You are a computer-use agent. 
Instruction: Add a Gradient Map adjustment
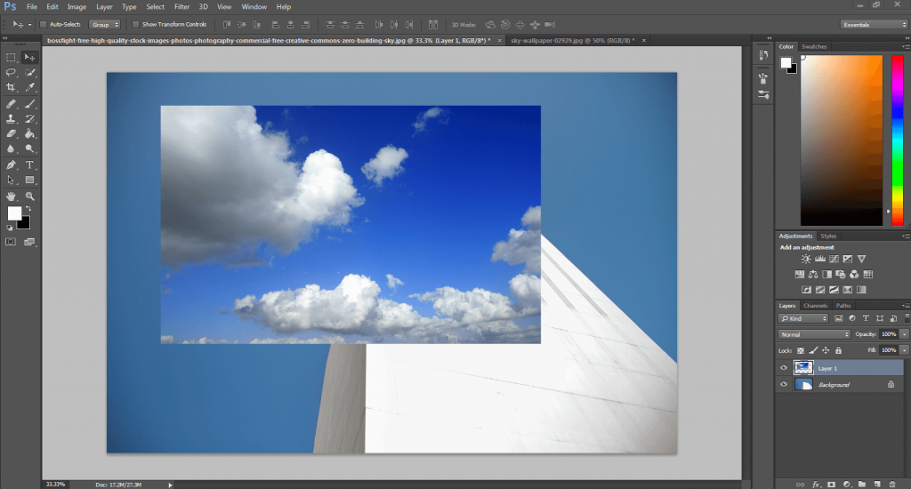(861, 289)
